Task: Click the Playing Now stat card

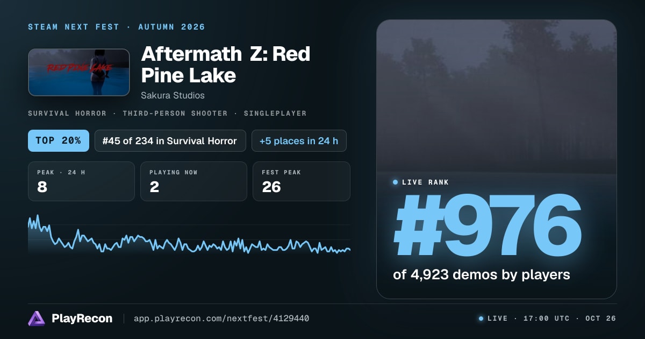Action: coord(193,181)
